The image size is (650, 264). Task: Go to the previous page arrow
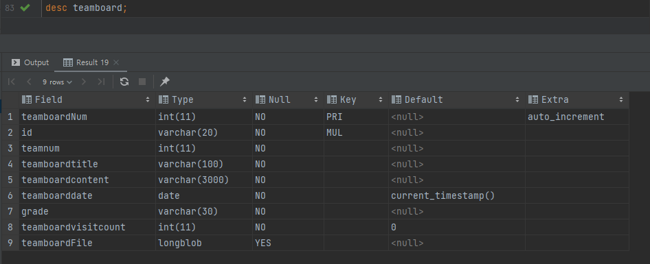coord(29,82)
